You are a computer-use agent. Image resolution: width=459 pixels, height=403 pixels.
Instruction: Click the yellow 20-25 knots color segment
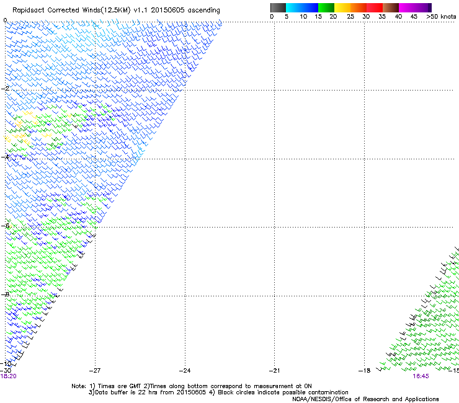tap(342, 7)
